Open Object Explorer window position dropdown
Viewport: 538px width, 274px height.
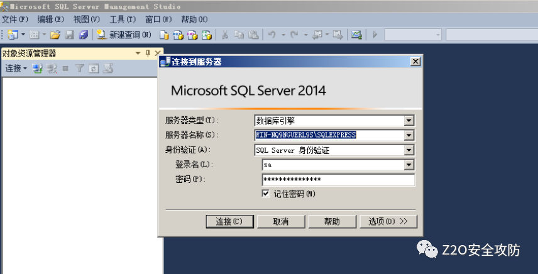[138, 53]
